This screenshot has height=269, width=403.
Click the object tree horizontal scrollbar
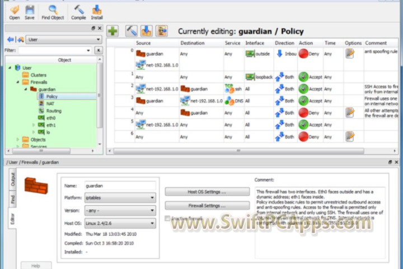click(x=41, y=151)
